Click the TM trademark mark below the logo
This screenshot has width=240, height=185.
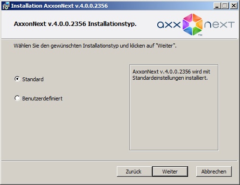[200, 35]
